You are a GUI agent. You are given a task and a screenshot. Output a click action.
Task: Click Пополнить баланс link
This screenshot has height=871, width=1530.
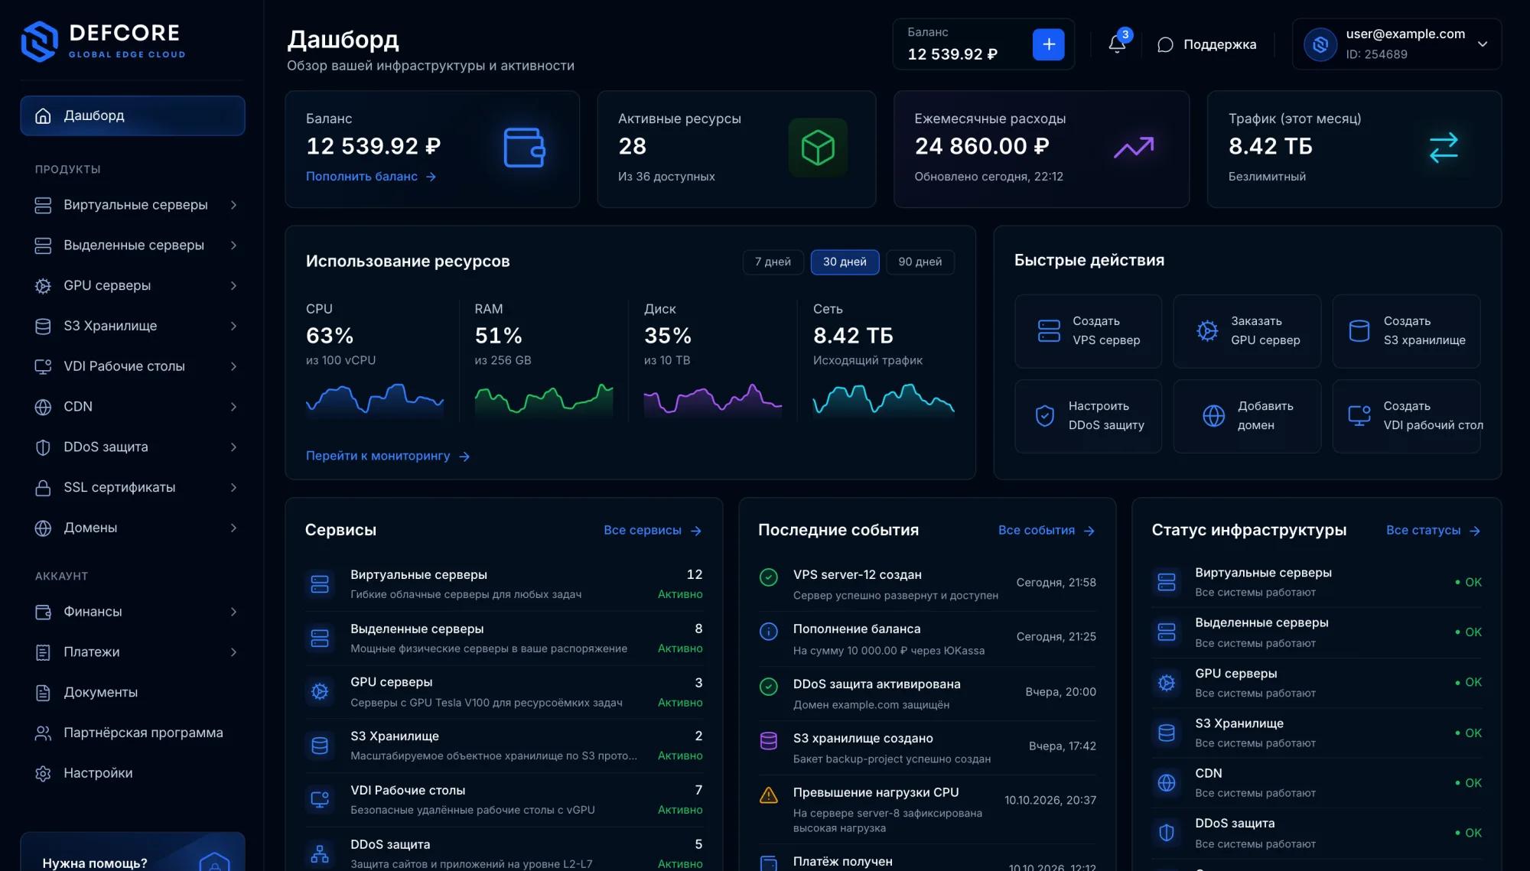click(x=371, y=177)
